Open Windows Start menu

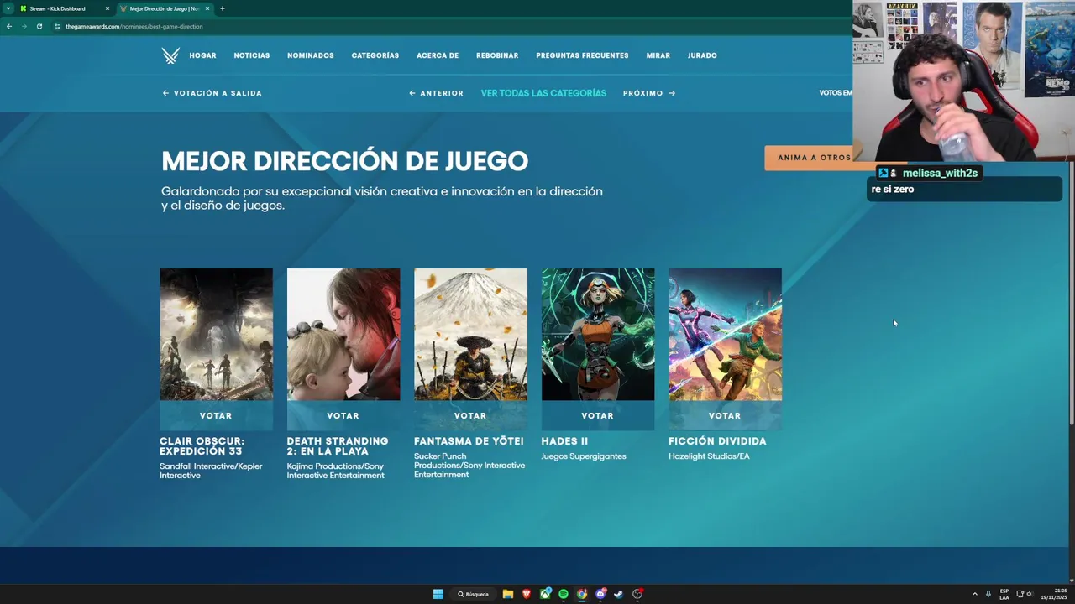pos(438,594)
